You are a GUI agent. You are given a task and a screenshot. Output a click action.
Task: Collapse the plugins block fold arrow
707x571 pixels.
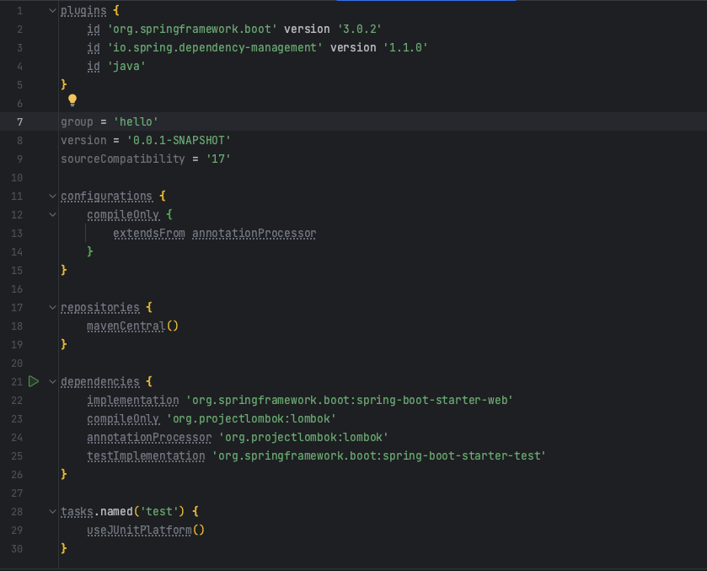(x=52, y=10)
